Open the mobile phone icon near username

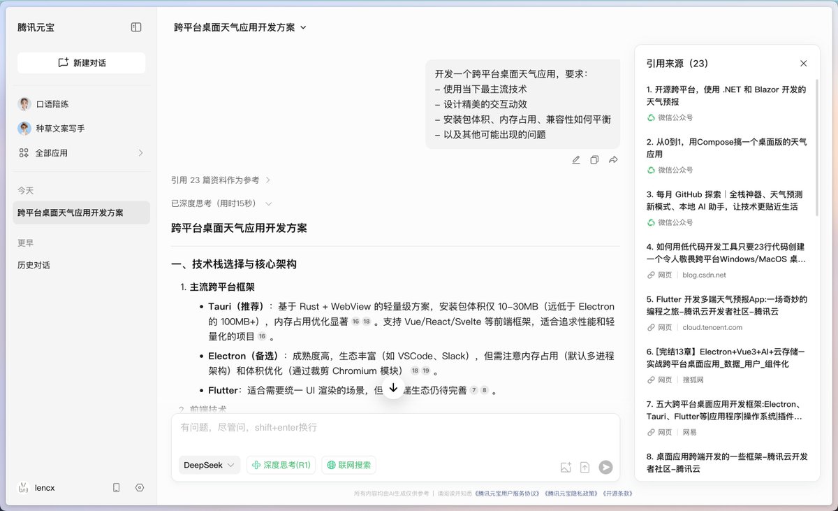pyautogui.click(x=117, y=488)
